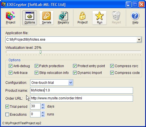Toggle the Trial period checkbox
The width and height of the screenshot is (146, 127).
point(7,107)
